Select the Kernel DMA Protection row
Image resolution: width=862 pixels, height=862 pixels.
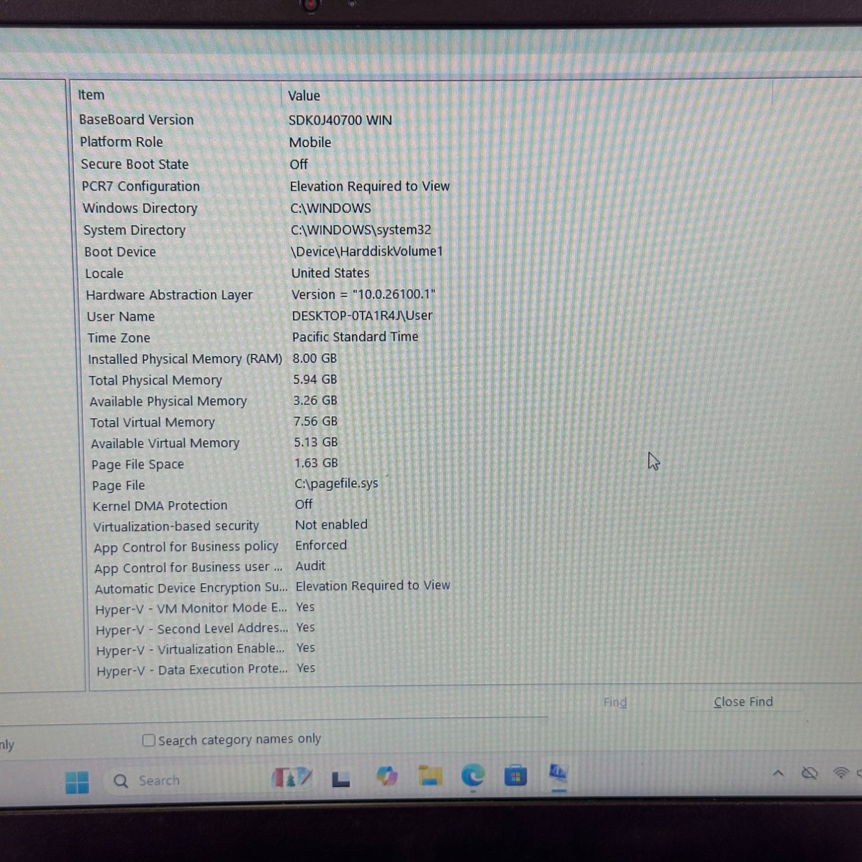[x=160, y=506]
